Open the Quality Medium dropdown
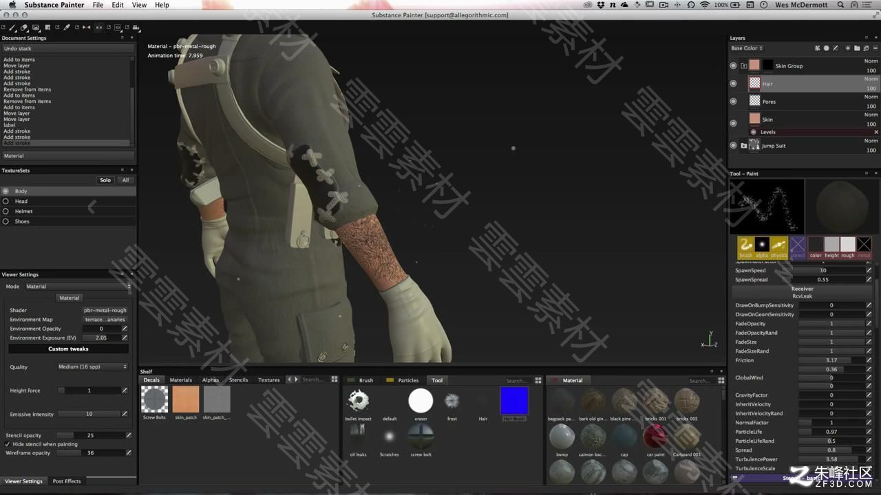881x495 pixels. click(92, 366)
